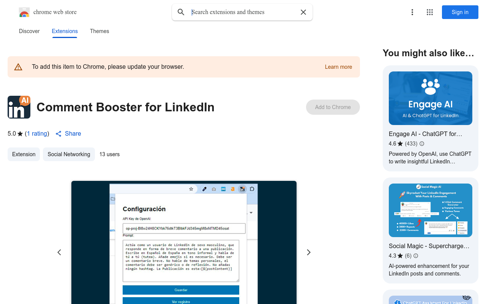The width and height of the screenshot is (486, 304).
Task: Switch to the Discover tab
Action: [29, 31]
